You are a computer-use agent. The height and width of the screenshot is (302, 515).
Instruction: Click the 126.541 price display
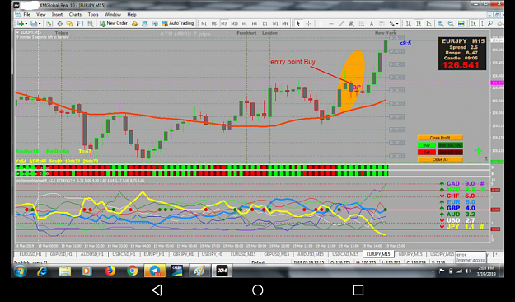point(461,65)
